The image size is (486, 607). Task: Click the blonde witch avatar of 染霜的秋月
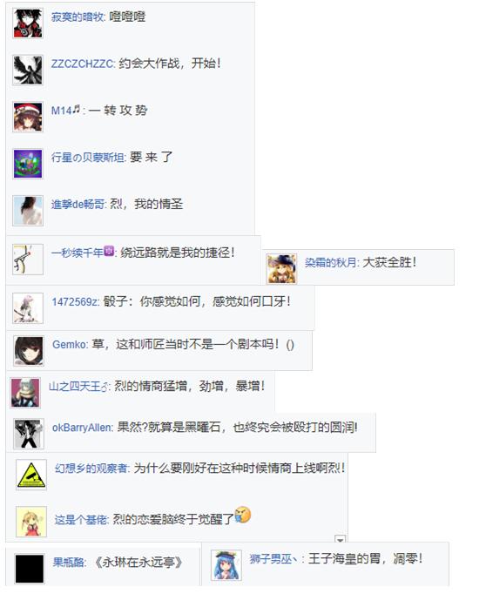282,268
